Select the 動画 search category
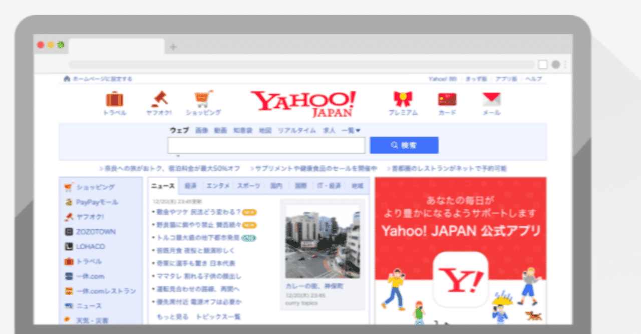Screen dimensions: 641x334 click(x=220, y=130)
